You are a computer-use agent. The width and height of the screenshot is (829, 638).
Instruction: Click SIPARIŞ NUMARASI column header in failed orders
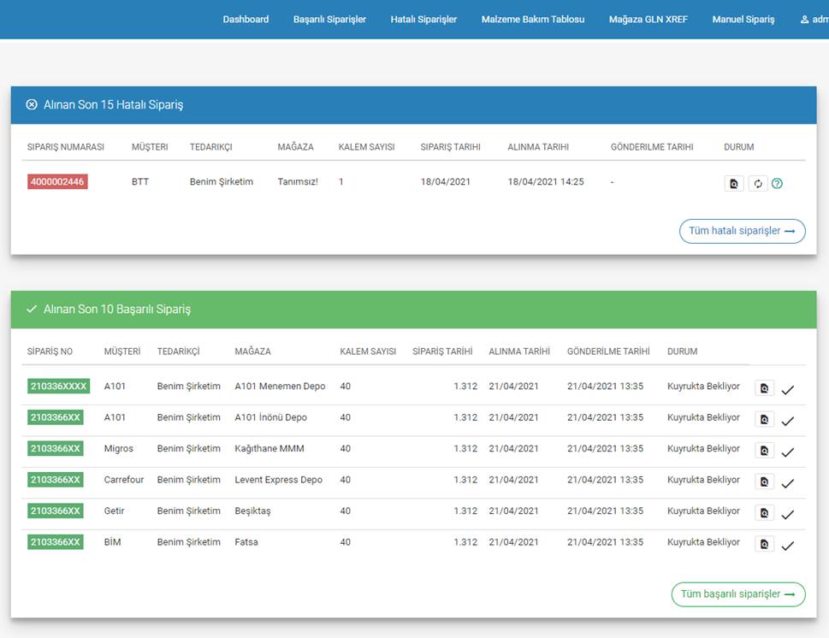tap(66, 147)
